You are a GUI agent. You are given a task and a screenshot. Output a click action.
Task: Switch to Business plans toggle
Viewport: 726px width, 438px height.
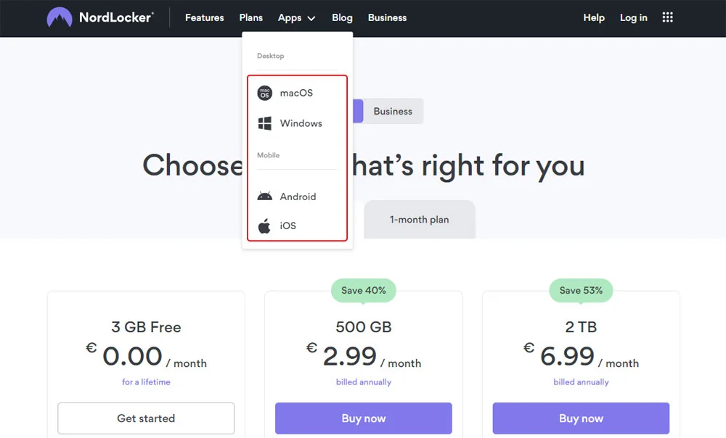[393, 111]
